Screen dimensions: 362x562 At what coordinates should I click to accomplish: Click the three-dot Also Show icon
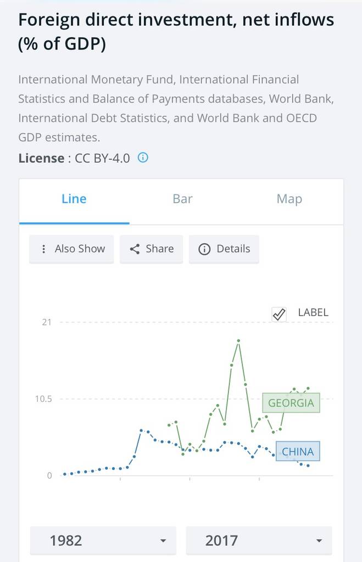pyautogui.click(x=44, y=249)
